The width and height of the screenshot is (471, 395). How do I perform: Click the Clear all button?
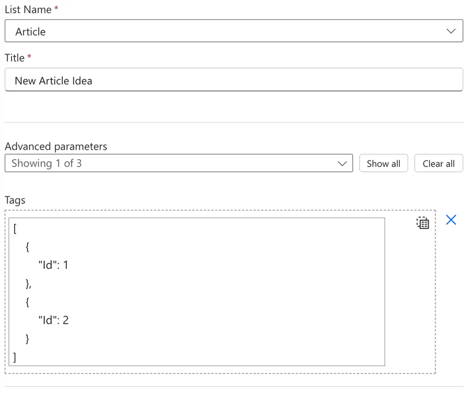(x=439, y=163)
